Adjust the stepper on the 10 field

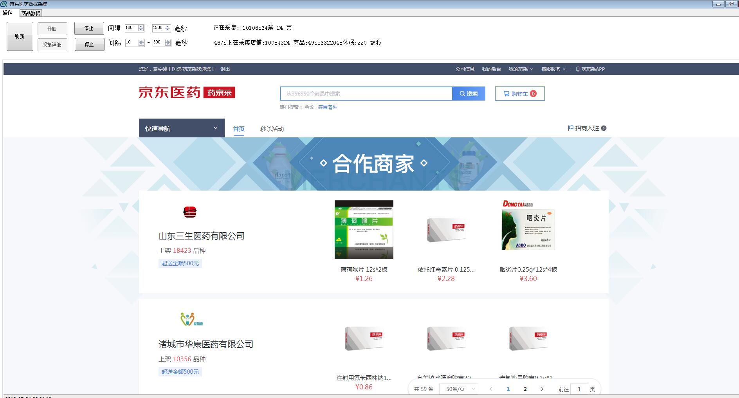pos(141,43)
